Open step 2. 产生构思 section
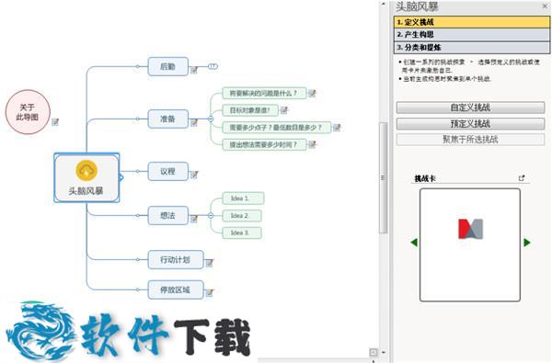Image resolution: width=552 pixels, height=363 pixels. 471,35
